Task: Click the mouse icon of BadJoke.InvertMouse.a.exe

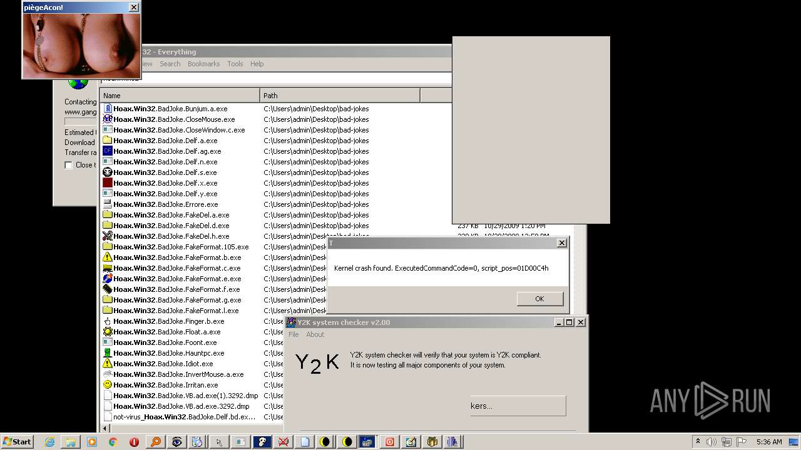Action: tap(108, 374)
